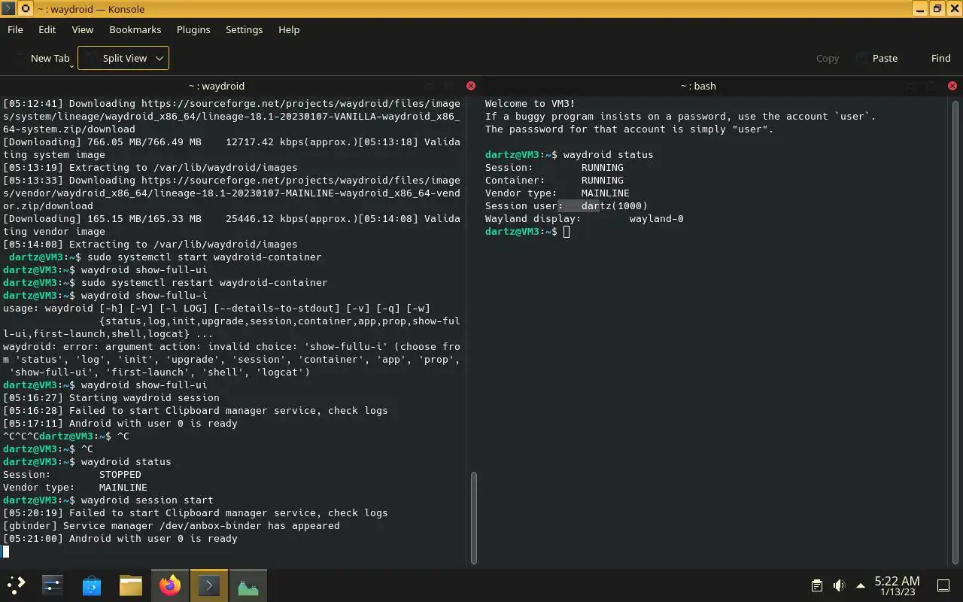
Task: Open the Plugins menu
Action: [193, 29]
